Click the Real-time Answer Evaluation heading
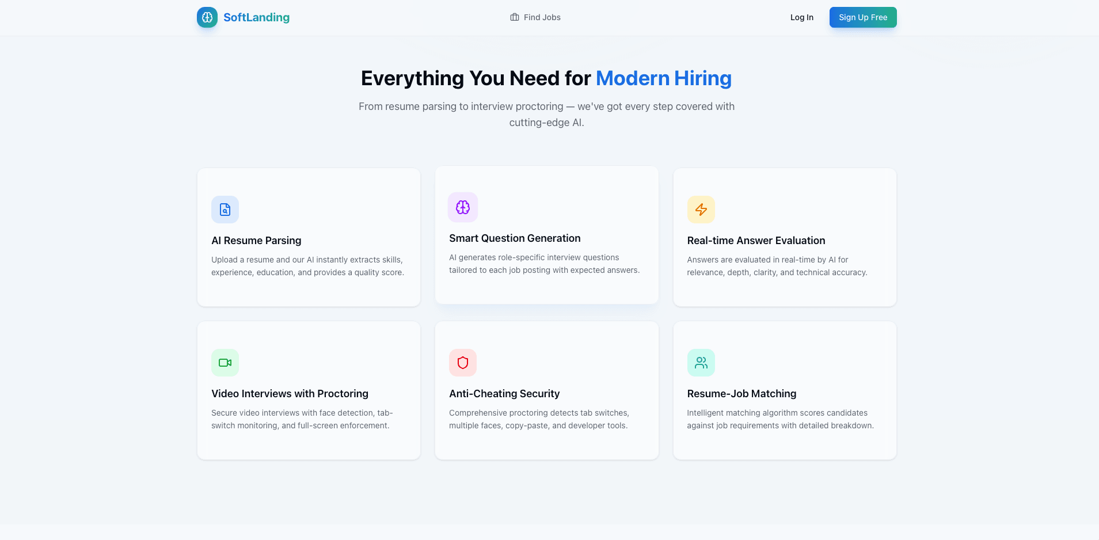The width and height of the screenshot is (1099, 540). pyautogui.click(x=756, y=241)
